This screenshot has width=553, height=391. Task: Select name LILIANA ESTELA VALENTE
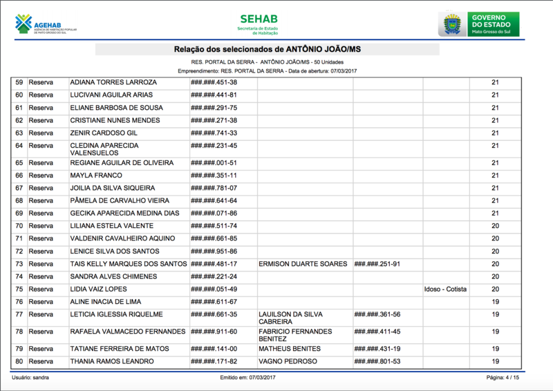pyautogui.click(x=111, y=226)
